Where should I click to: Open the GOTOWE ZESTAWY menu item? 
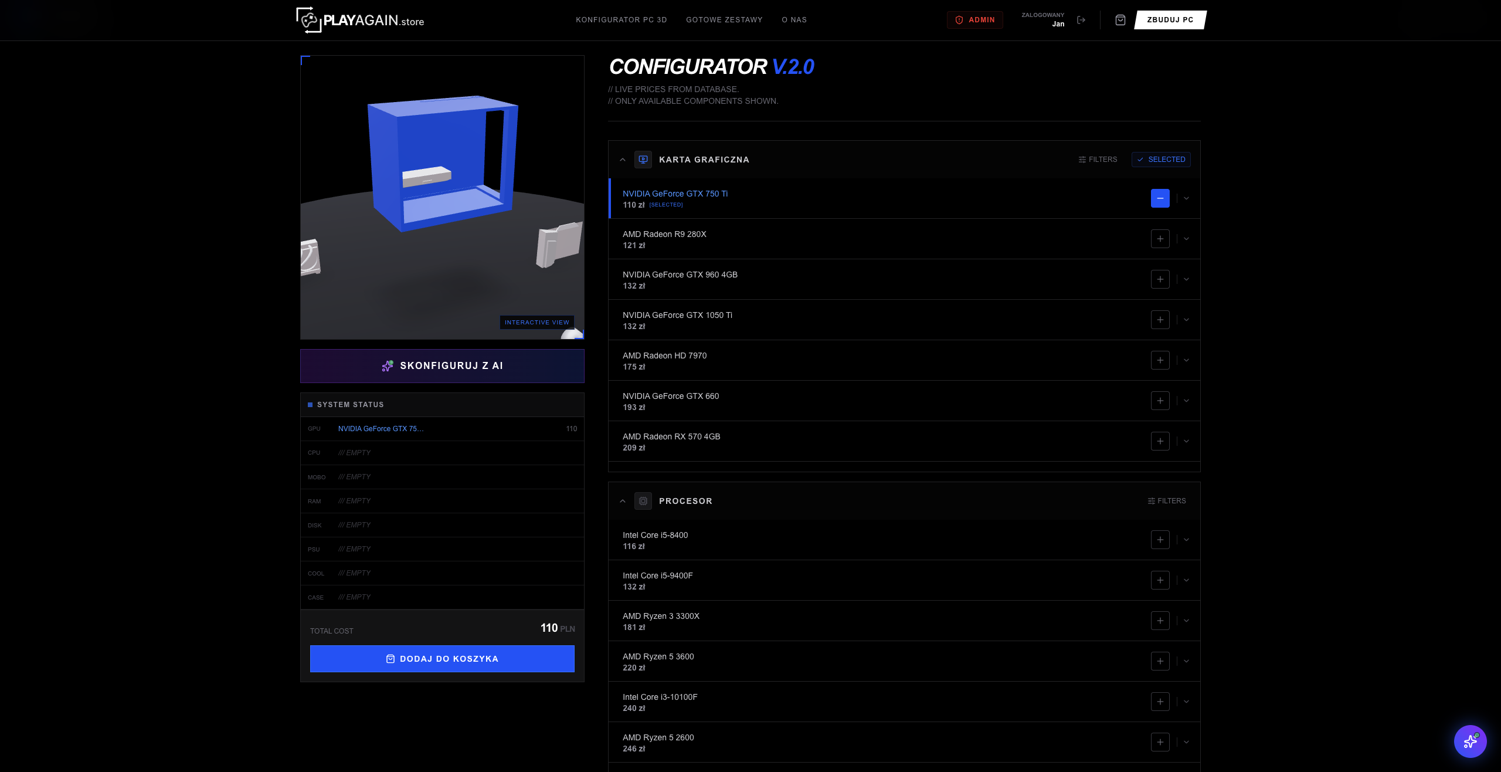pos(724,19)
